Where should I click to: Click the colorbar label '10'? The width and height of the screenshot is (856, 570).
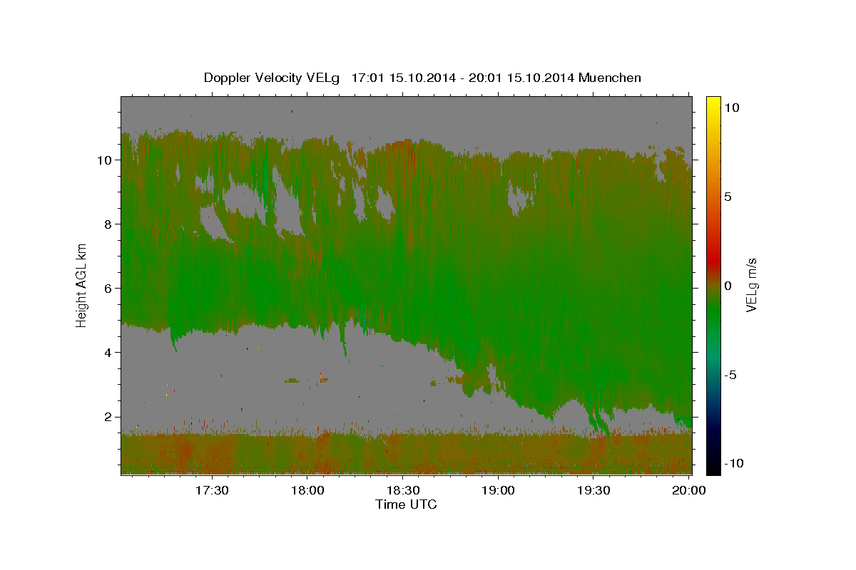[732, 107]
